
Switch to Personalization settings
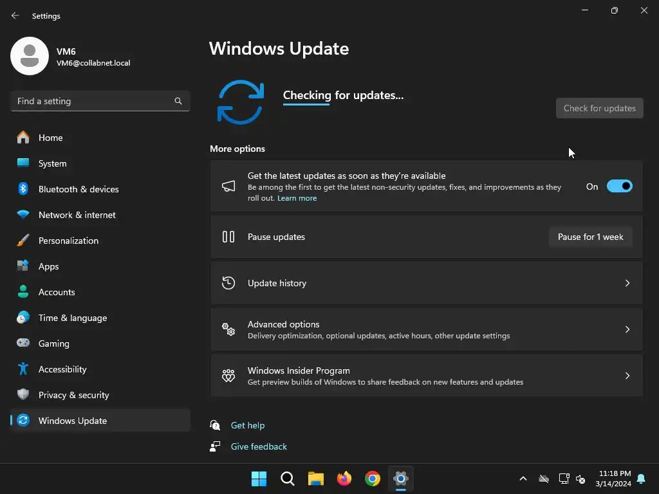(x=100, y=241)
